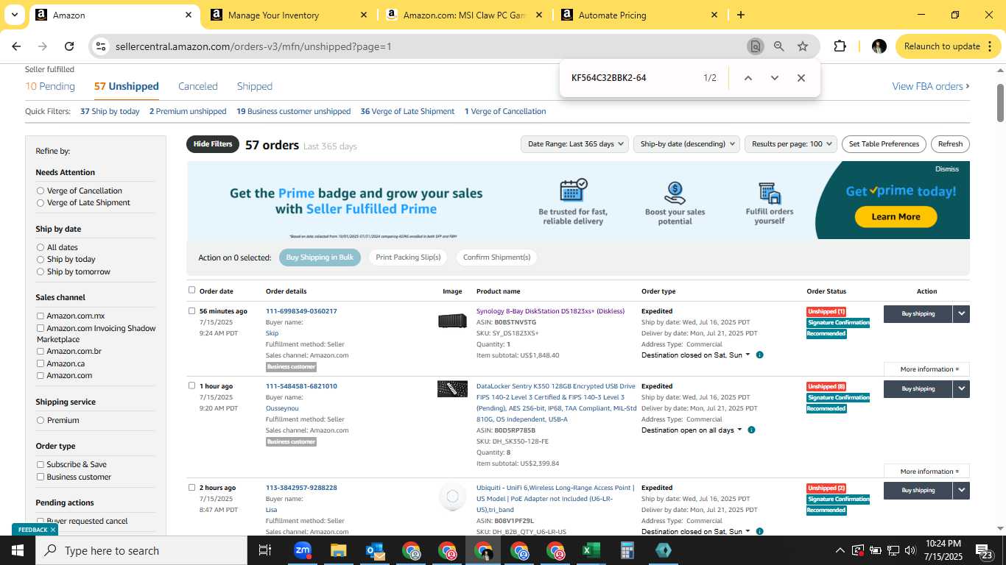Select the All dates radio button
This screenshot has height=565, width=1006.
pyautogui.click(x=41, y=247)
